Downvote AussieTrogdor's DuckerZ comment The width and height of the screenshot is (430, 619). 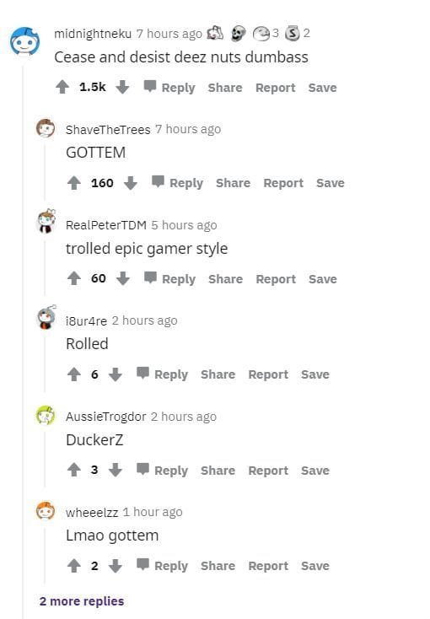(x=116, y=471)
